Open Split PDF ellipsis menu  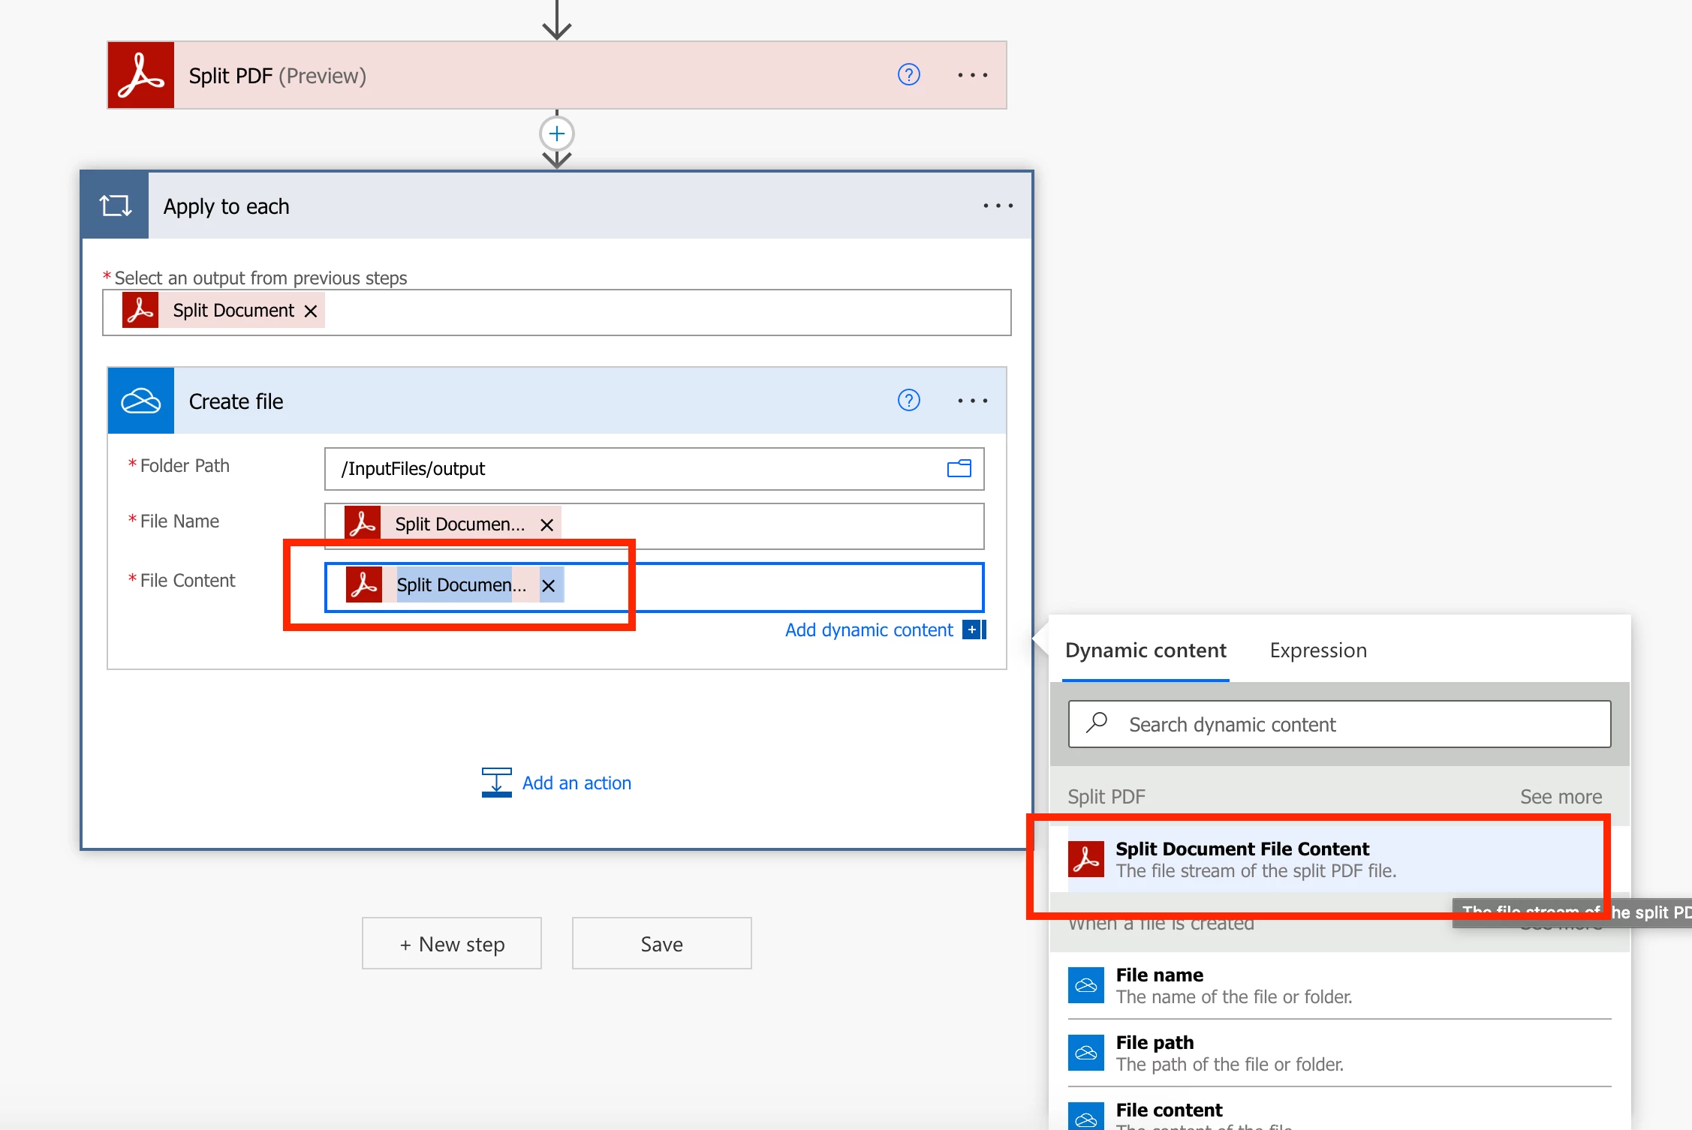(x=972, y=75)
